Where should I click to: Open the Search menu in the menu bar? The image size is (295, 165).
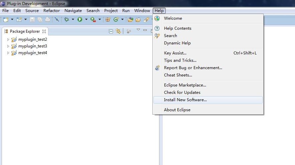coord(93,11)
